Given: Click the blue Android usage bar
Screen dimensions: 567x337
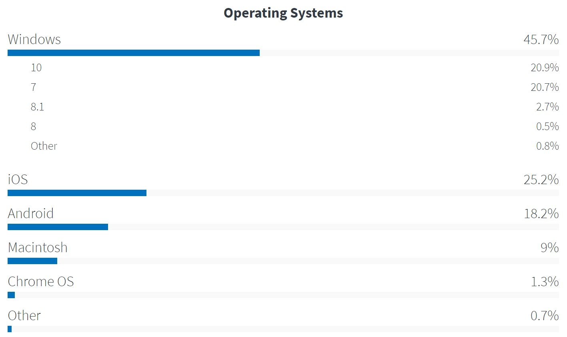Looking at the screenshot, I should coord(58,227).
